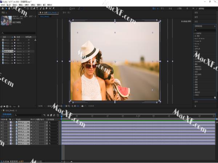Select the Type text tool
The width and height of the screenshot is (218, 163).
(37, 8)
